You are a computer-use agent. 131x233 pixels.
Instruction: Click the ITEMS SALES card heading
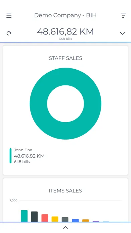point(65,190)
